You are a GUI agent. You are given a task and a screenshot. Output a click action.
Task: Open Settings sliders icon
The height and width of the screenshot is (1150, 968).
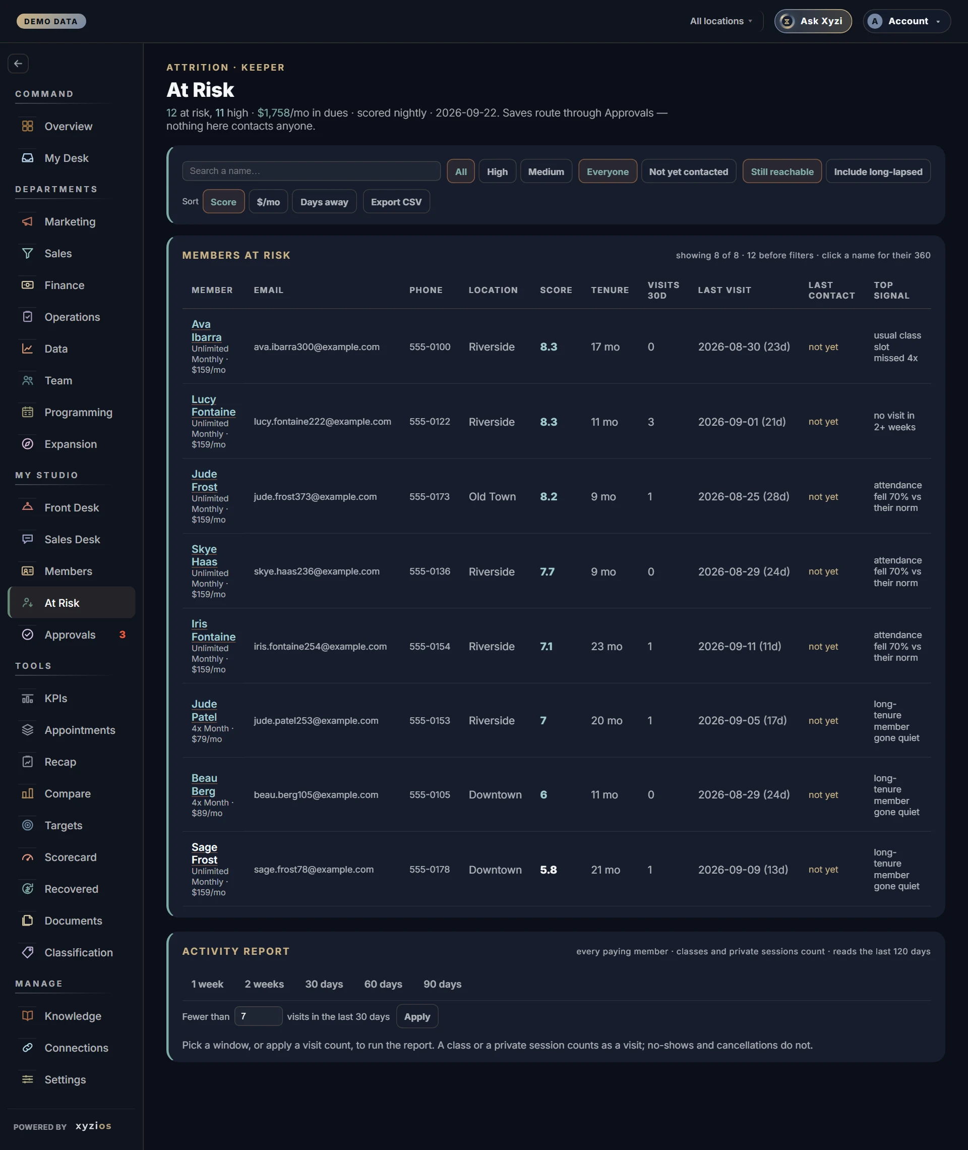point(27,1080)
